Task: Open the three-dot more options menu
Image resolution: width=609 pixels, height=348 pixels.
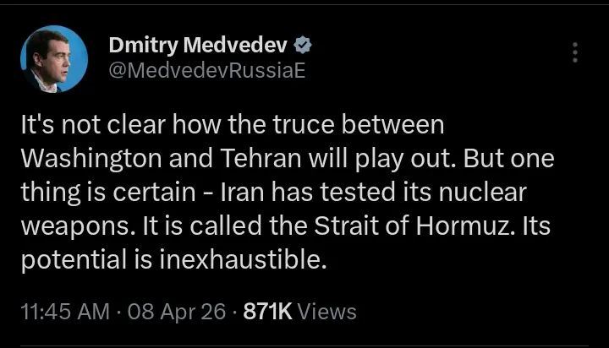Action: click(x=575, y=52)
